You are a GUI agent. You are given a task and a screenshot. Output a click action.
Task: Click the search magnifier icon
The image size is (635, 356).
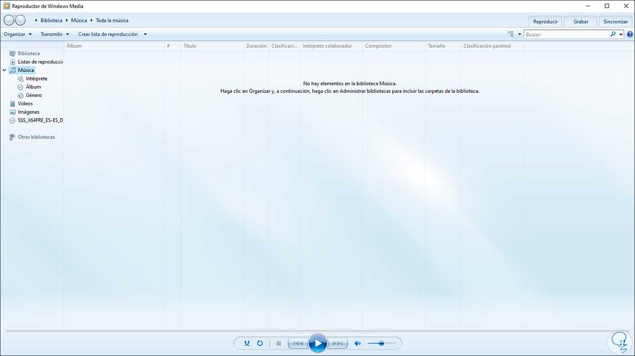point(613,34)
